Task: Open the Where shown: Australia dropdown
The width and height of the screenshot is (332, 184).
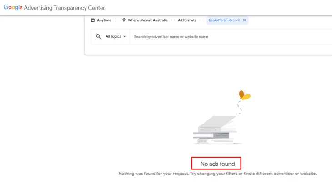Action: coord(147,20)
